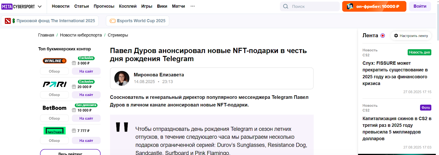The height and width of the screenshot is (155, 439).
Task: Click the search magnifier icon
Action: (x=286, y=6)
